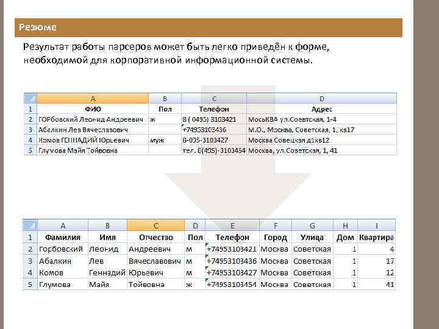Click the select-all corner of the upper table
439x329 pixels.
click(30, 99)
